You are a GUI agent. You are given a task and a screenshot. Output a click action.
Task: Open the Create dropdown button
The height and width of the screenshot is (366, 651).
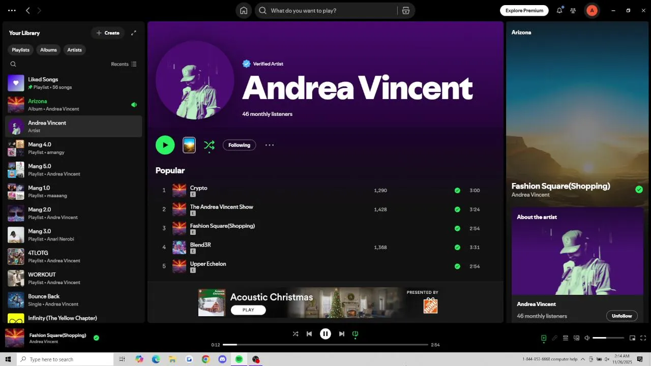108,33
